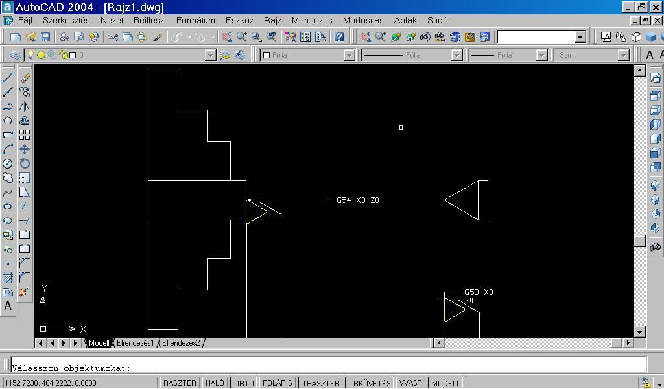
Task: Pick the Circle draw tool
Action: (8, 164)
